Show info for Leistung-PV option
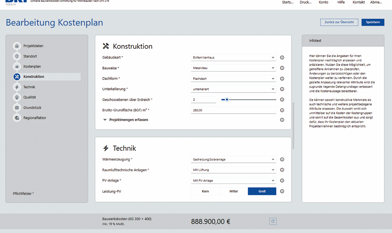The width and height of the screenshot is (392, 233). pyautogui.click(x=282, y=191)
